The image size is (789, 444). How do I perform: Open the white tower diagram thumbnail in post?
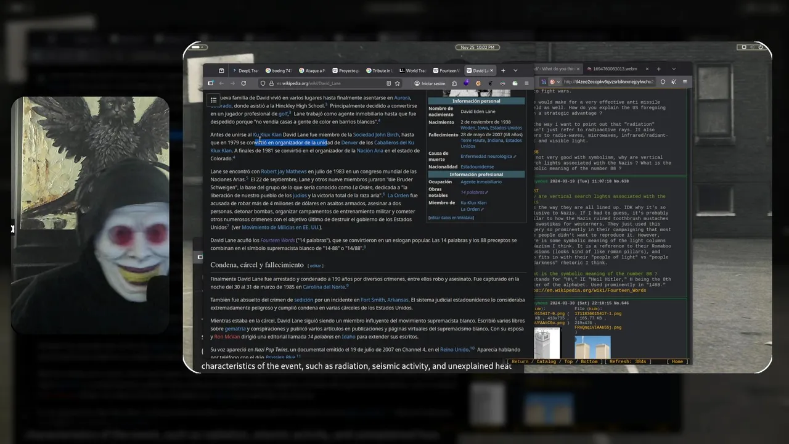click(x=547, y=343)
